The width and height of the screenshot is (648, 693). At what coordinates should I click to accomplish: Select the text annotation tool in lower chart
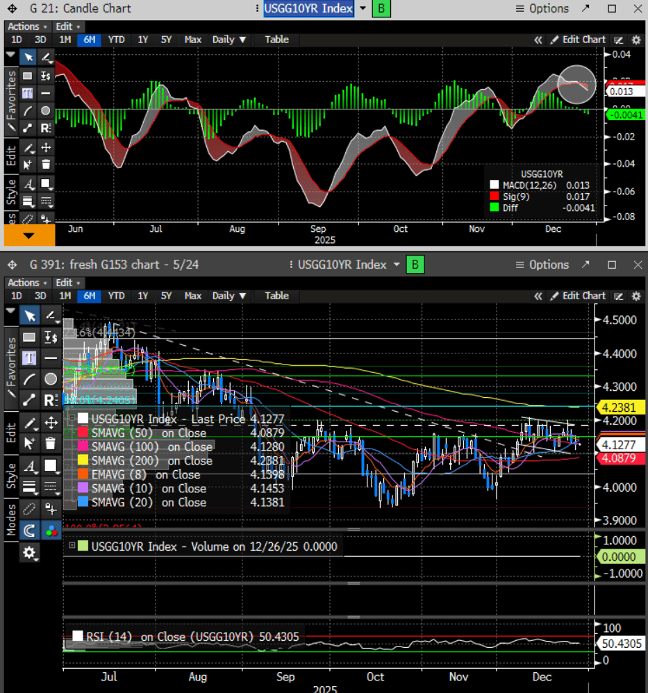(x=28, y=358)
